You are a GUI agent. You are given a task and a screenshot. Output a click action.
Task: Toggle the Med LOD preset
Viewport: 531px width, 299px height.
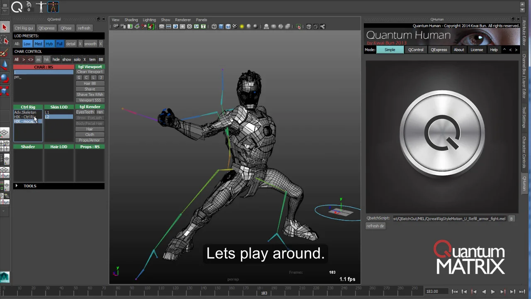tap(38, 44)
